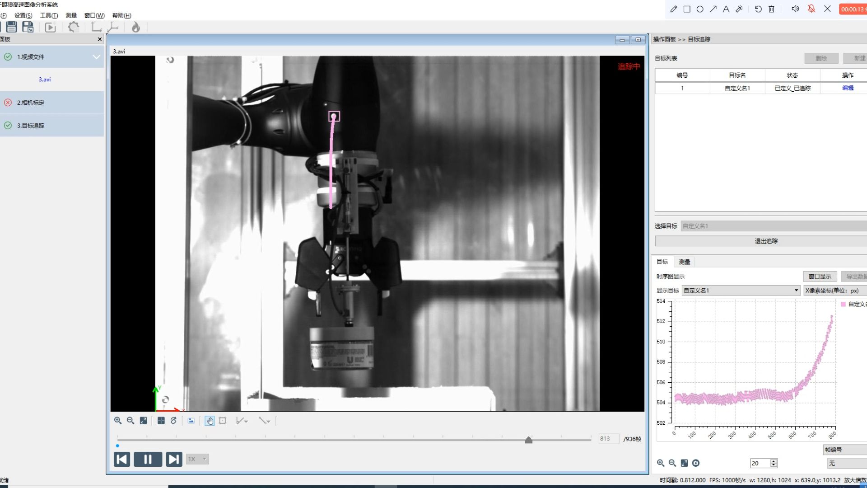
Task: Click the 退出追踪 button
Action: 766,241
